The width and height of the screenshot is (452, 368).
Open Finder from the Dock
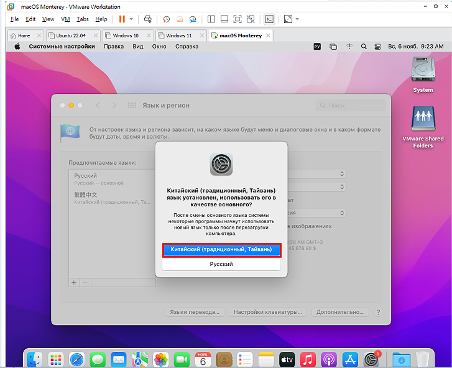pos(34,359)
